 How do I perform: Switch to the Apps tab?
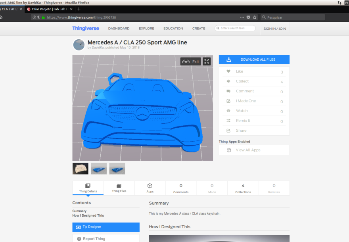click(x=150, y=188)
